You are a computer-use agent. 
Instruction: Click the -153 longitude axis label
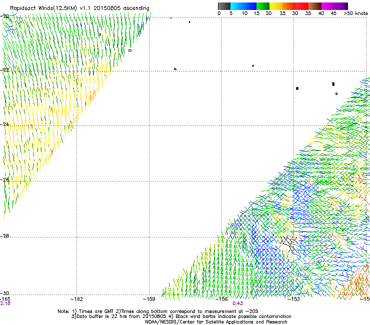294,299
